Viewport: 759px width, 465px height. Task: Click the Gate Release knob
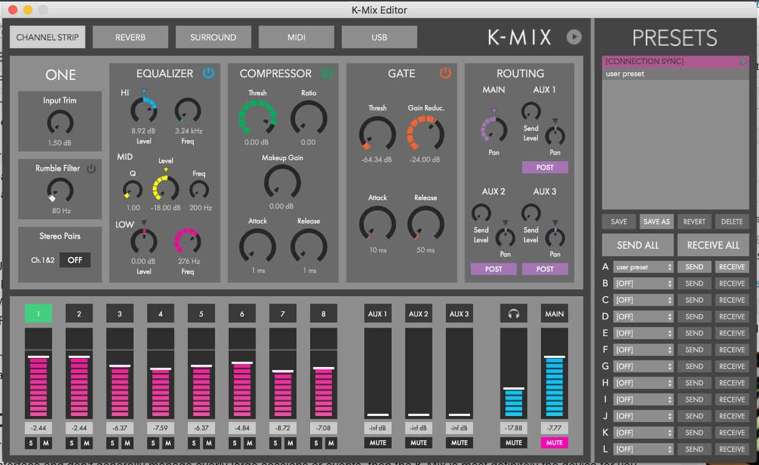[x=426, y=224]
